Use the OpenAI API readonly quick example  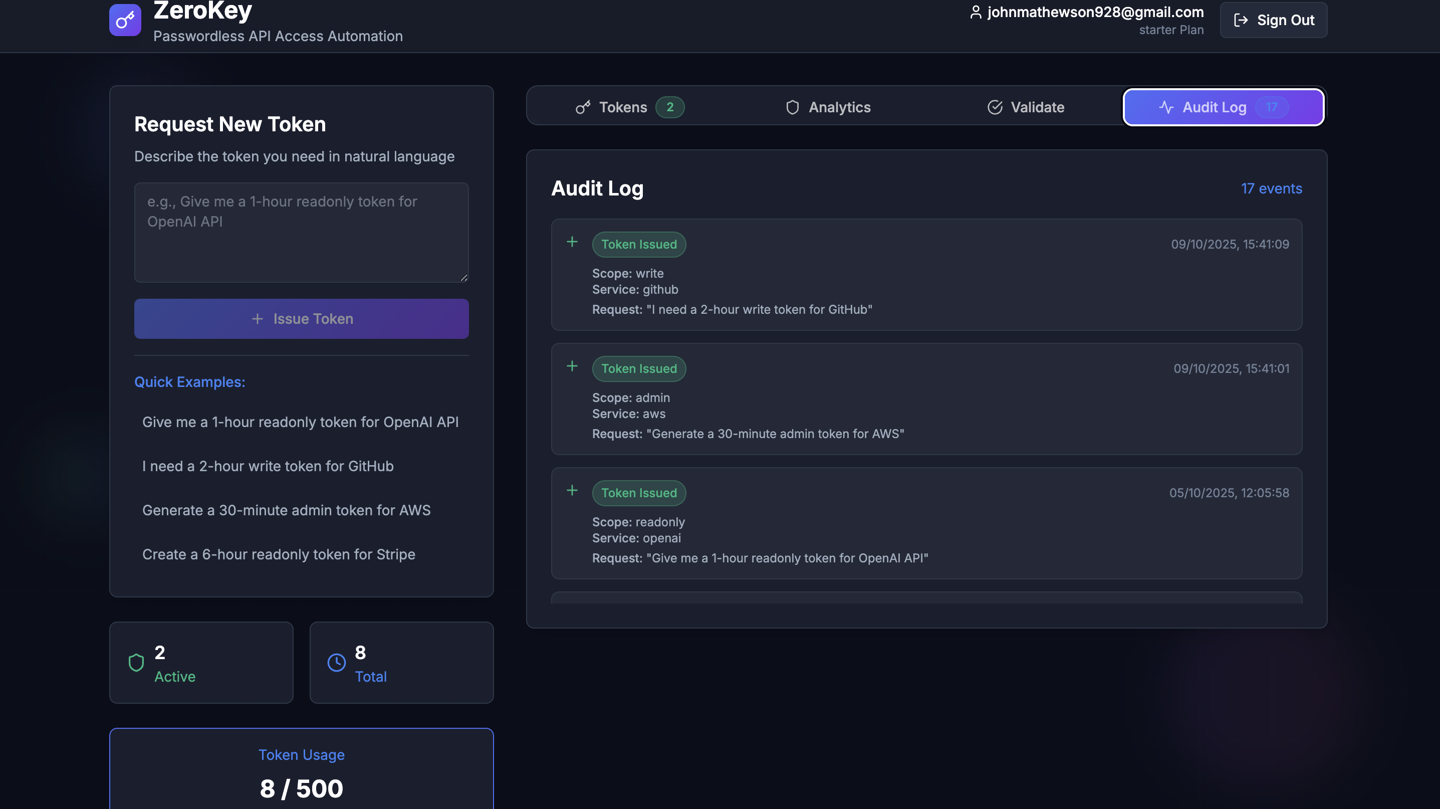click(300, 422)
